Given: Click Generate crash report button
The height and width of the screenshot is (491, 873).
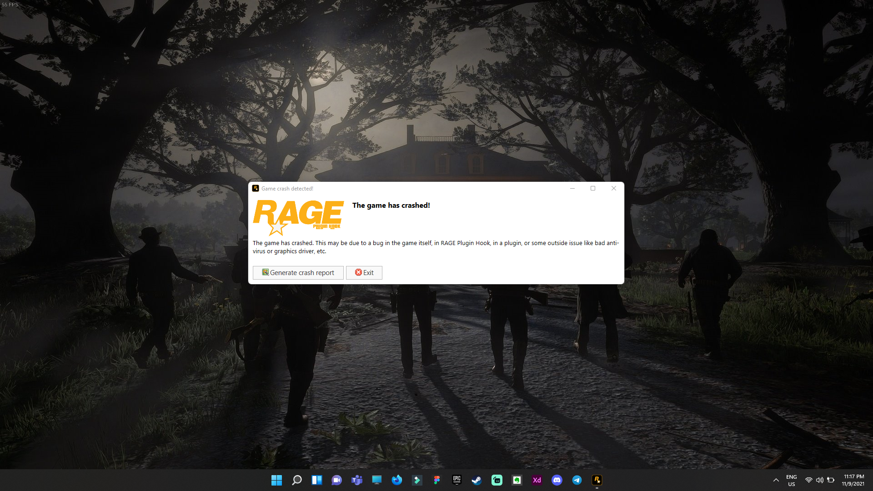Looking at the screenshot, I should click(298, 273).
